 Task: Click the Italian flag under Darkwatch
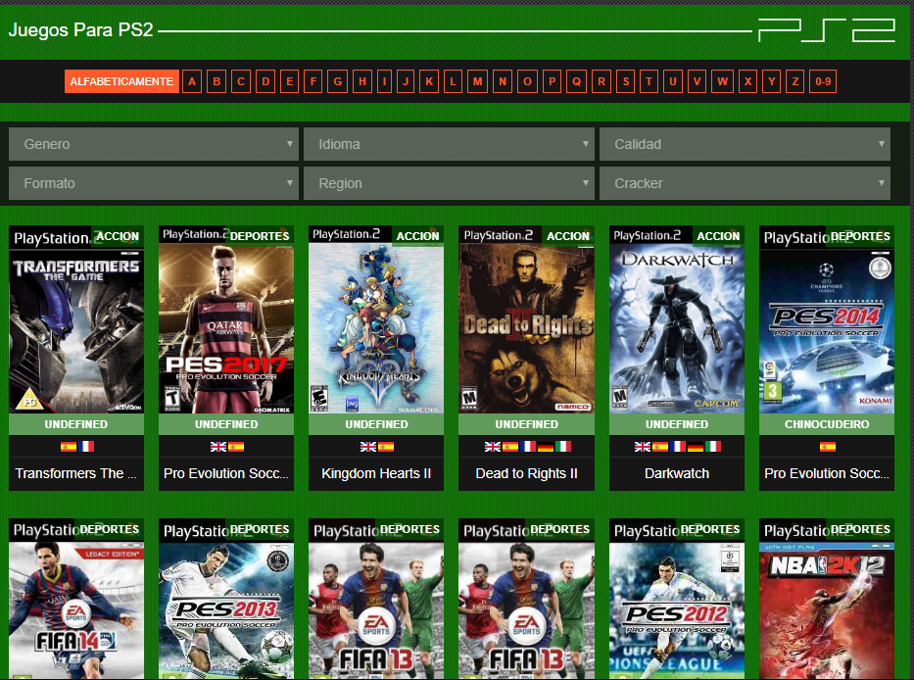pos(713,447)
